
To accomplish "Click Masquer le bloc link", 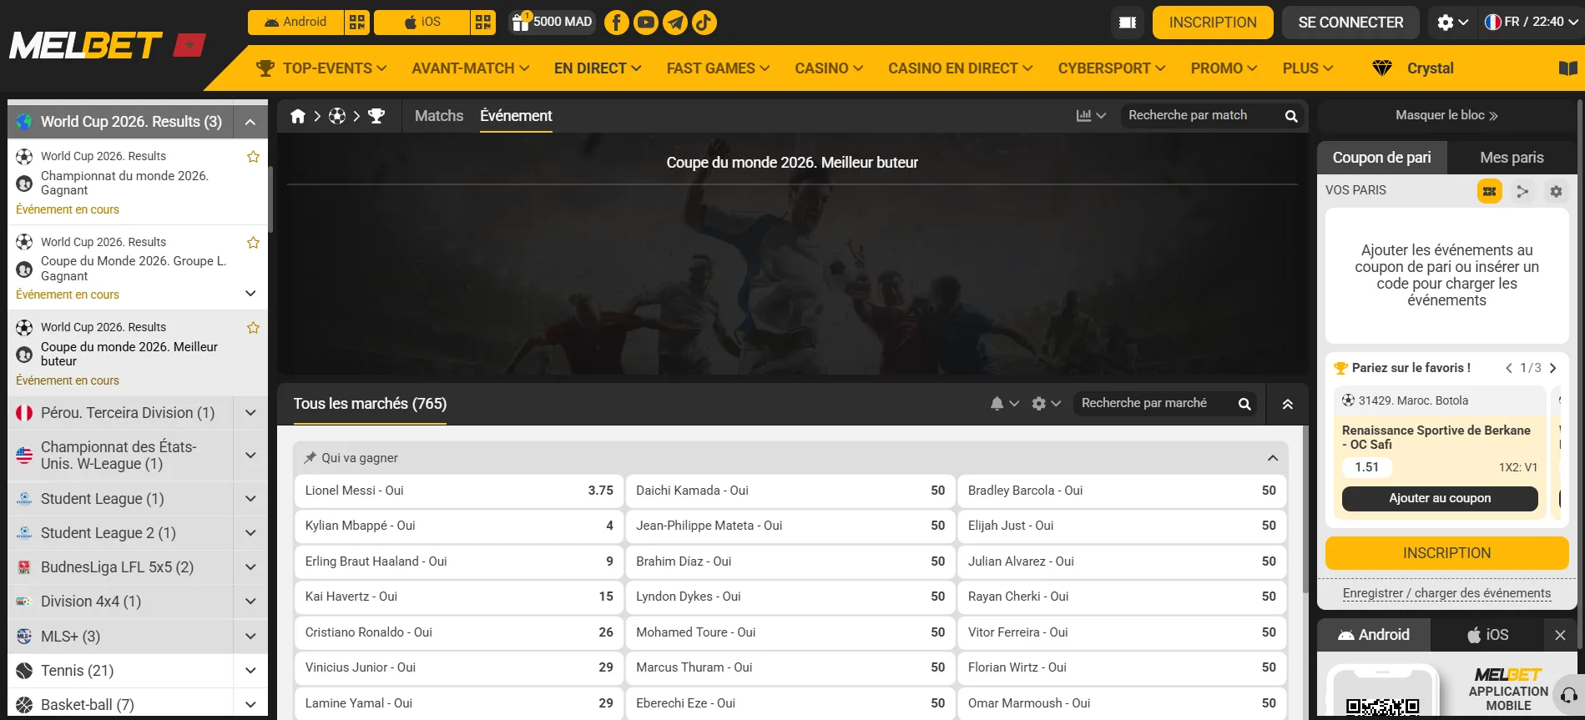I will [1446, 115].
